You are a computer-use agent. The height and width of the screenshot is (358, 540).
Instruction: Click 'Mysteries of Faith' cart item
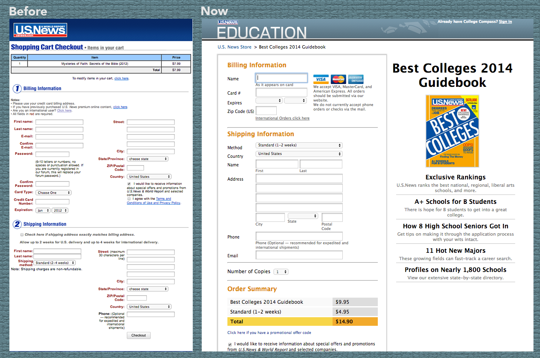[x=95, y=64]
